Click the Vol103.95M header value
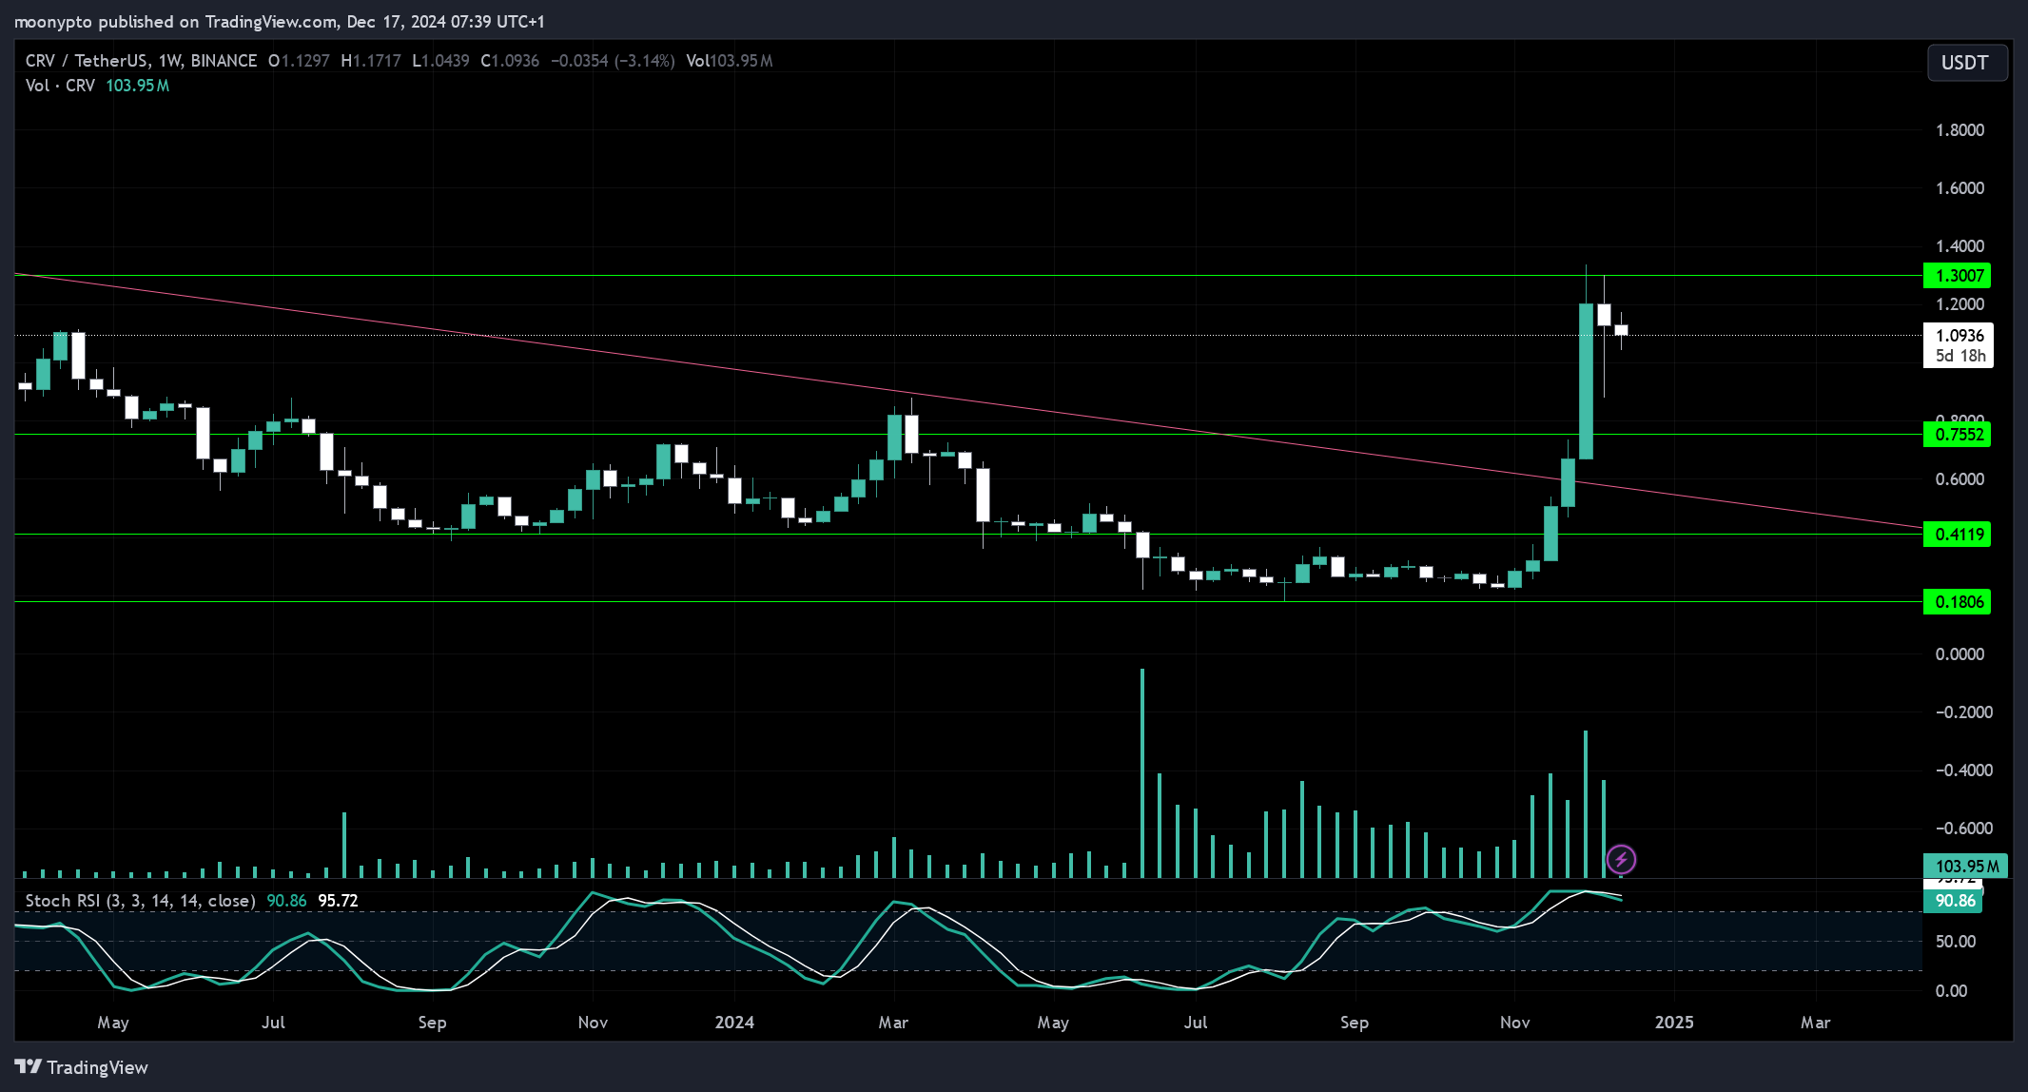Screen dimensions: 2028x1092 pyautogui.click(x=730, y=61)
